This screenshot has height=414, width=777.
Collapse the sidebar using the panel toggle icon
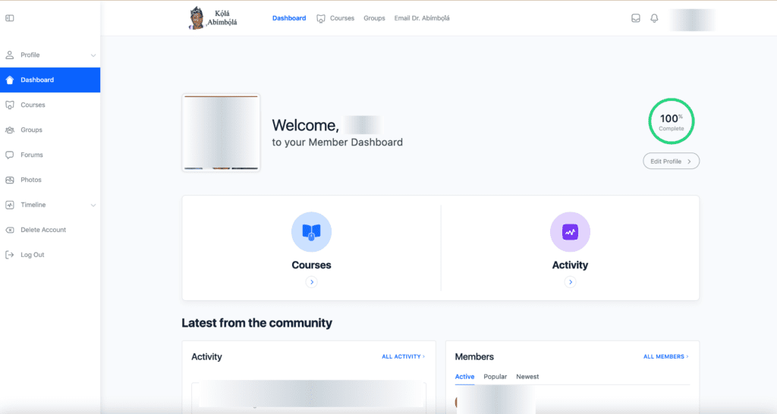tap(9, 18)
